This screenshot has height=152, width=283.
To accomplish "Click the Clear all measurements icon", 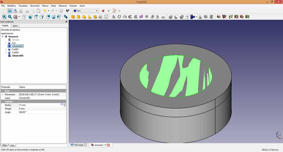I will click(x=231, y=17).
